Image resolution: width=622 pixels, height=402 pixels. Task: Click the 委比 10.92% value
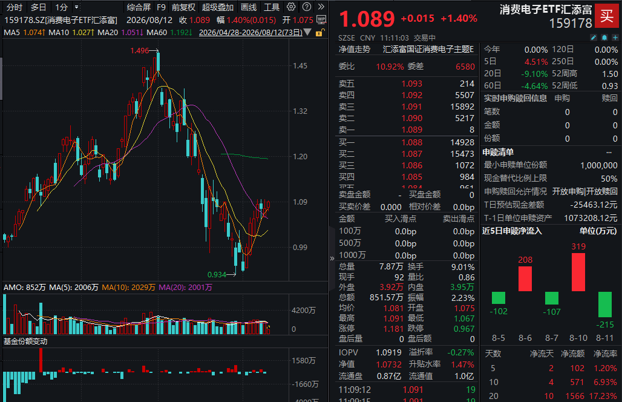click(x=390, y=67)
